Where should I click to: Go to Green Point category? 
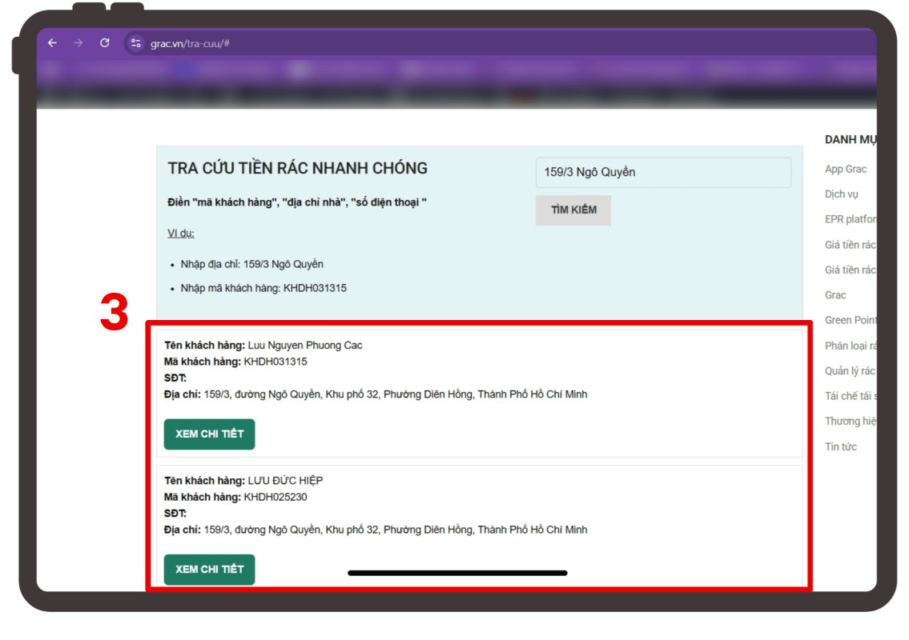pyautogui.click(x=851, y=320)
